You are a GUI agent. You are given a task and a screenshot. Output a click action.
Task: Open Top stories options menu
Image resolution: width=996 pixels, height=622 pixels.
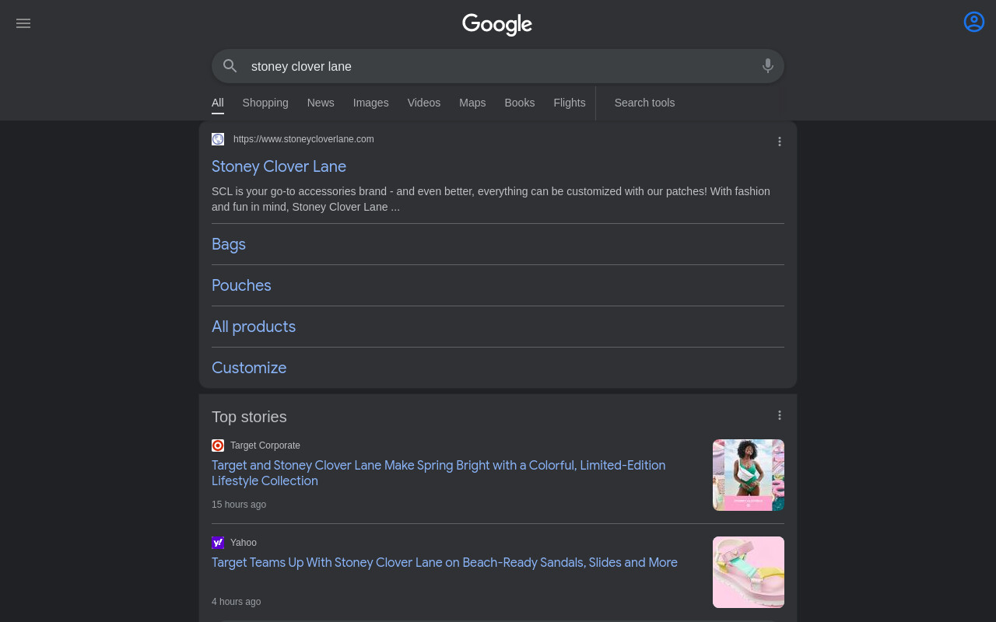point(780,415)
